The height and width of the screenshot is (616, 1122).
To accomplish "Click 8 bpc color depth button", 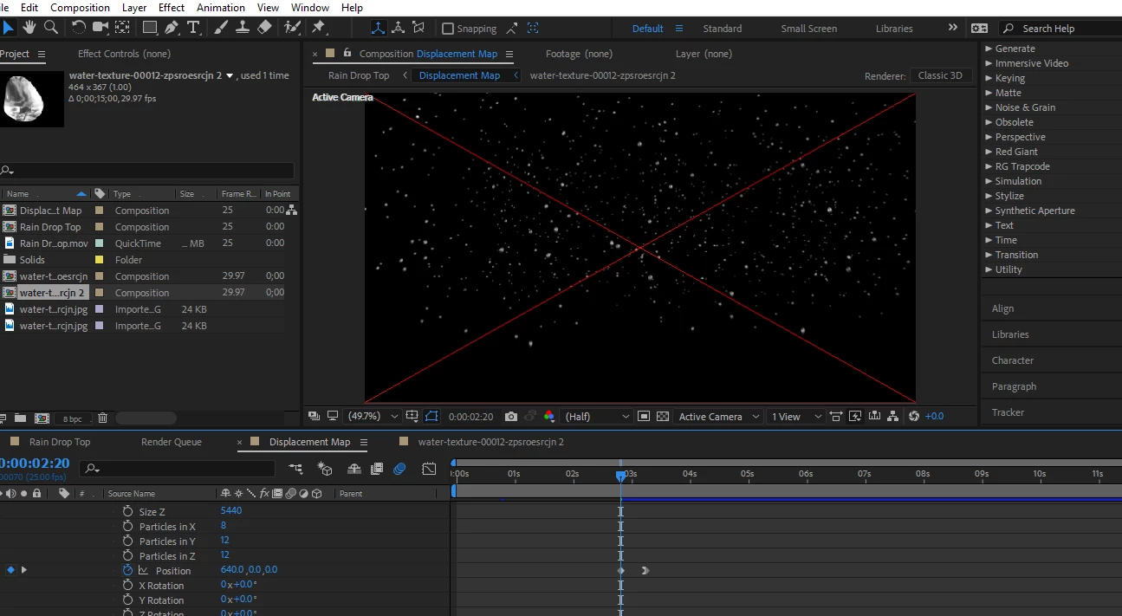I will 73,418.
